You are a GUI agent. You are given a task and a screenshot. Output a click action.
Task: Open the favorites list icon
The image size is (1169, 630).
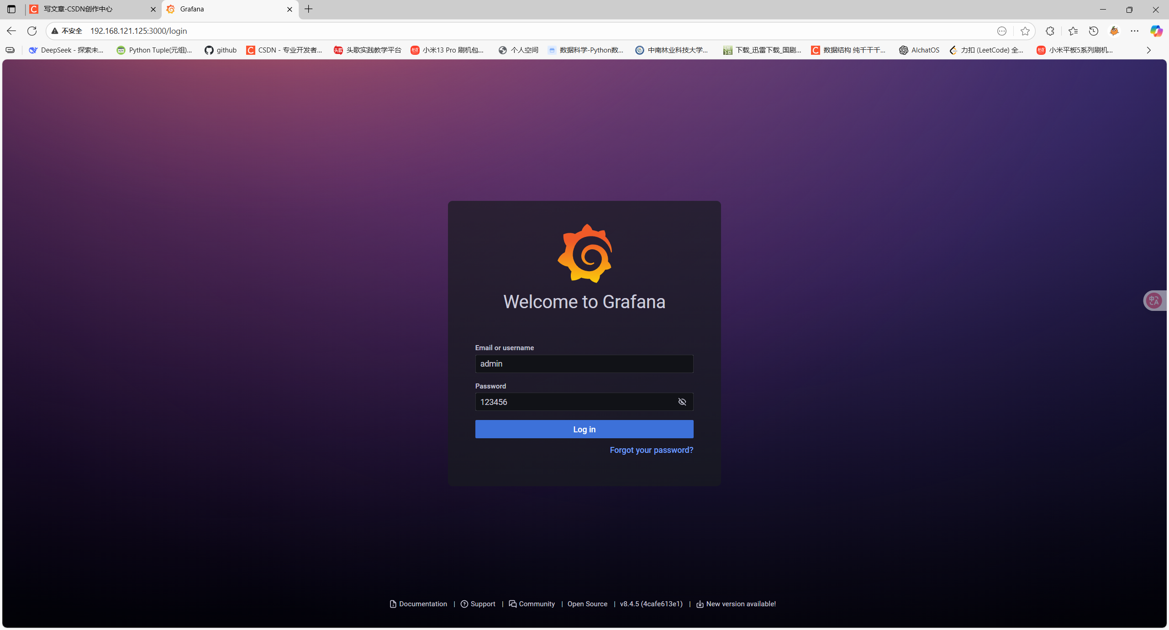click(1073, 31)
